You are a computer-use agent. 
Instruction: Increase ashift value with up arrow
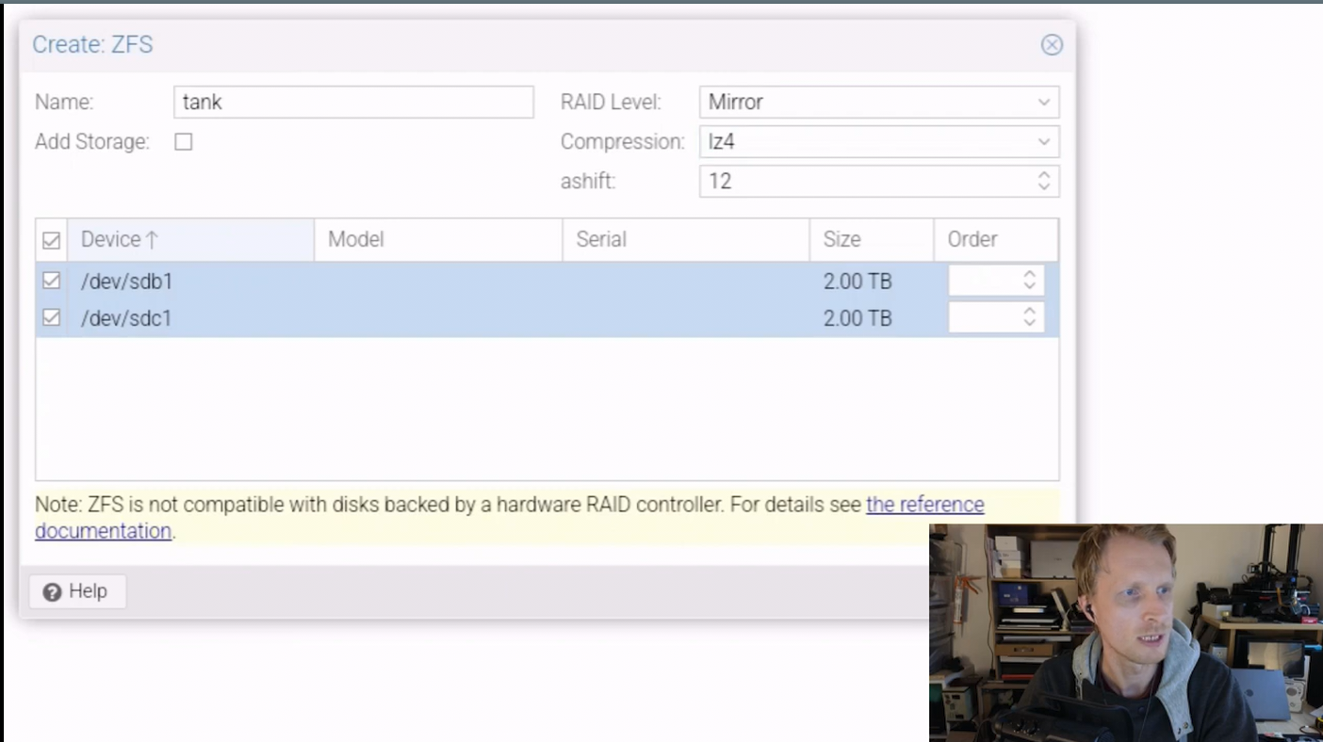point(1043,175)
